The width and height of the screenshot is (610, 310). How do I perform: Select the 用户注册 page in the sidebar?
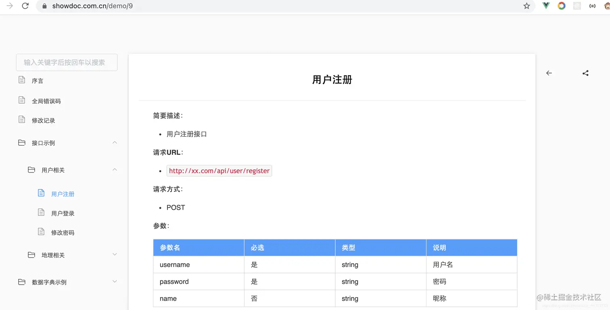[x=63, y=193]
